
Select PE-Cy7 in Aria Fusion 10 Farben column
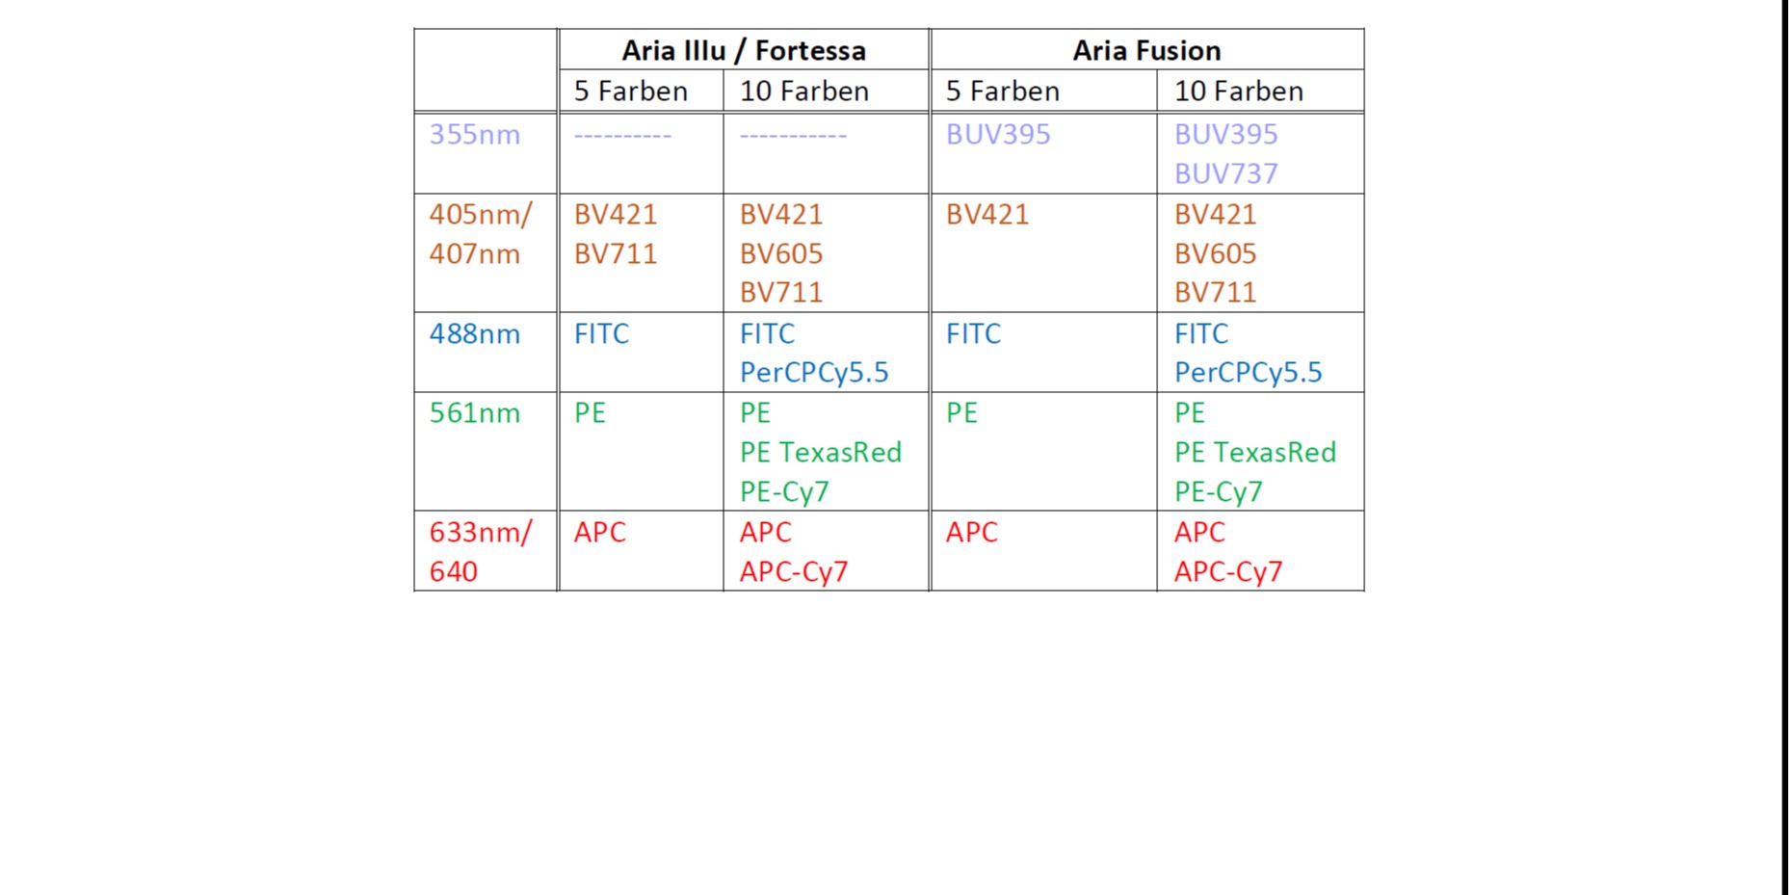(1218, 491)
